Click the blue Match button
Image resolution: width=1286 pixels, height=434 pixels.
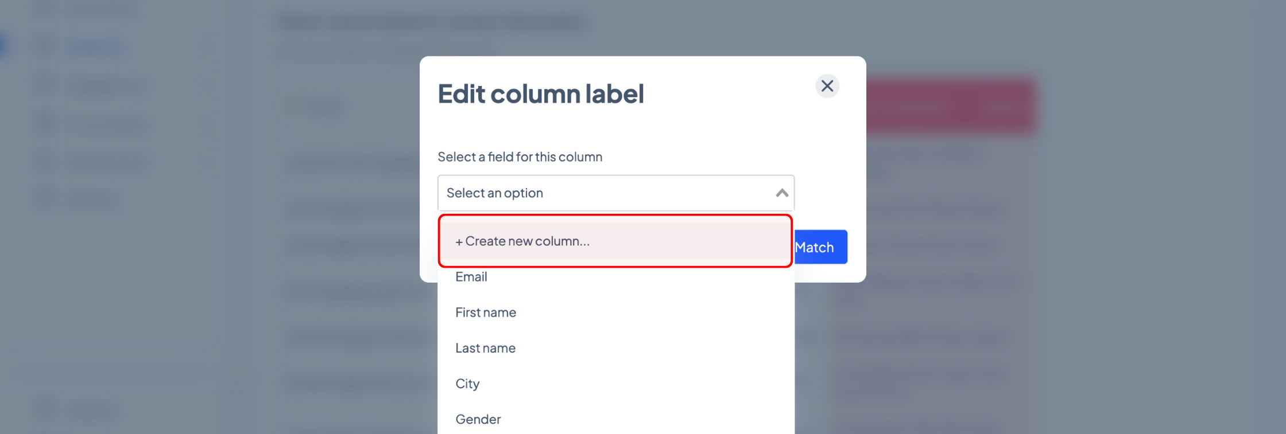(x=820, y=247)
